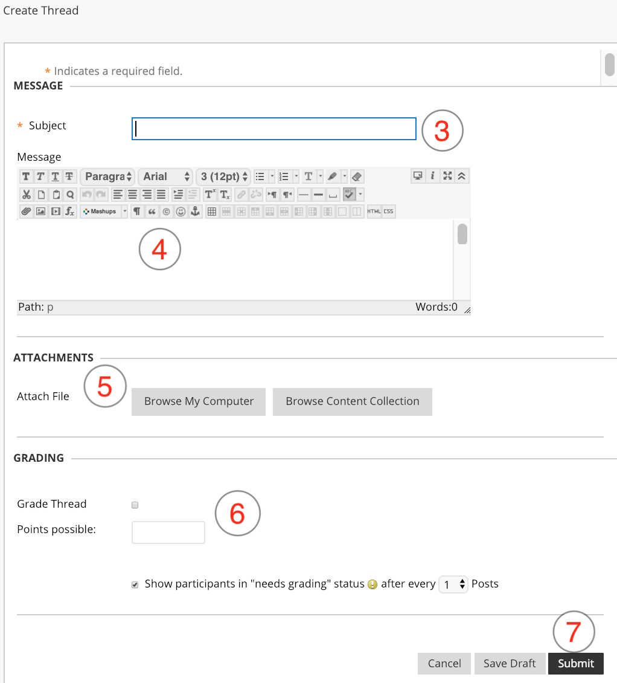Enable the Grade Thread checkbox
The image size is (617, 683).
(135, 505)
